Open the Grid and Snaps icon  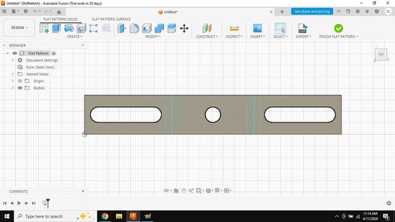217,191
